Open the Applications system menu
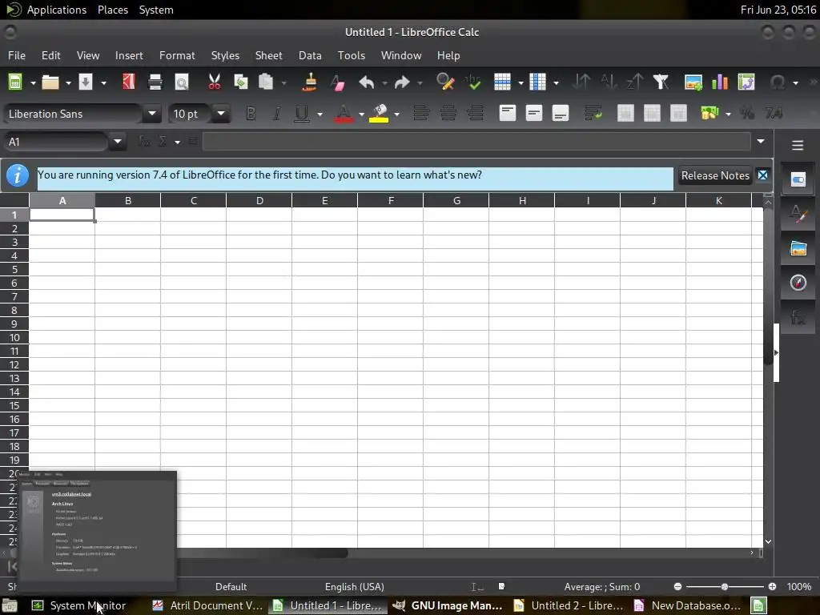Image resolution: width=820 pixels, height=615 pixels. pos(57,10)
